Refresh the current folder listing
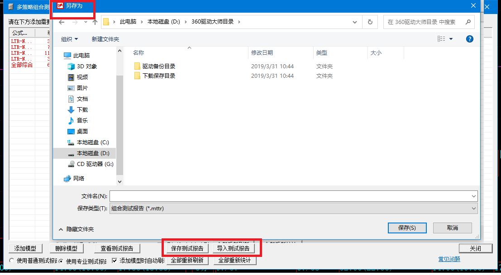Image resolution: width=501 pixels, height=275 pixels. click(370, 22)
